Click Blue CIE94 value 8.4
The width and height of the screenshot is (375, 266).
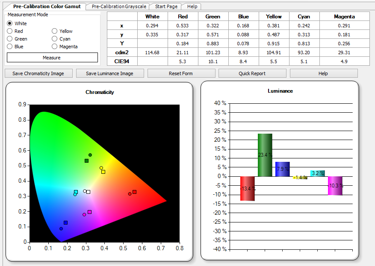click(243, 61)
